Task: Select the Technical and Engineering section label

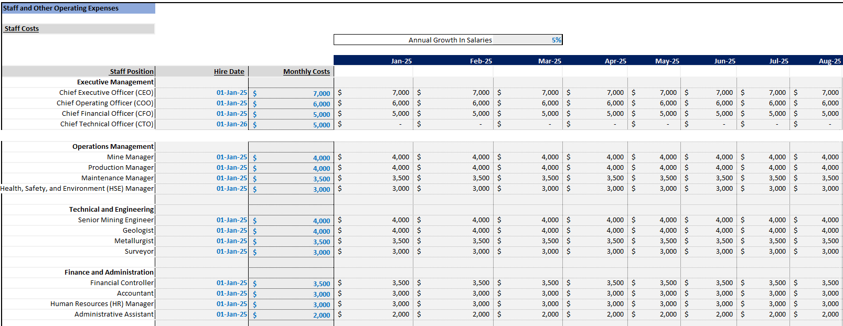Action: pyautogui.click(x=111, y=210)
